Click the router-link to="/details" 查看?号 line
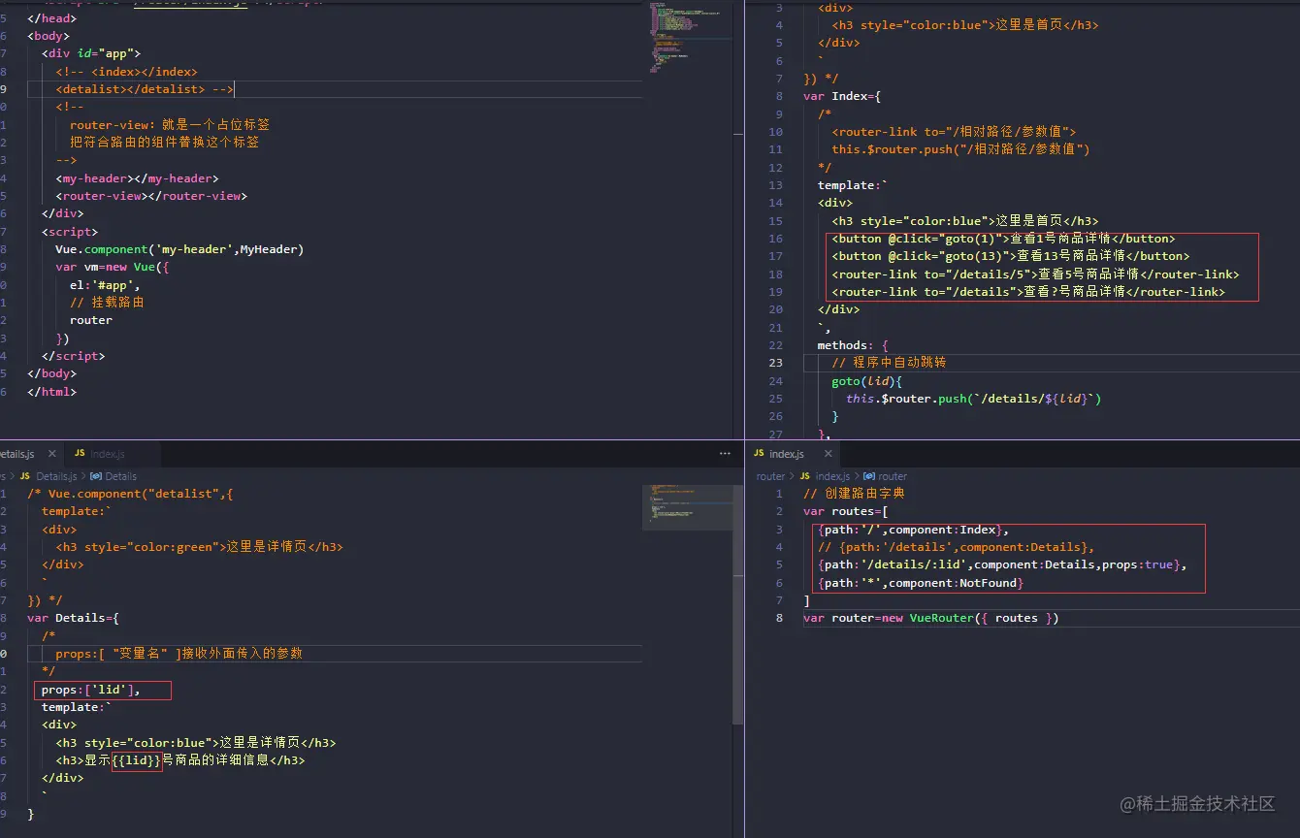 (x=1028, y=292)
